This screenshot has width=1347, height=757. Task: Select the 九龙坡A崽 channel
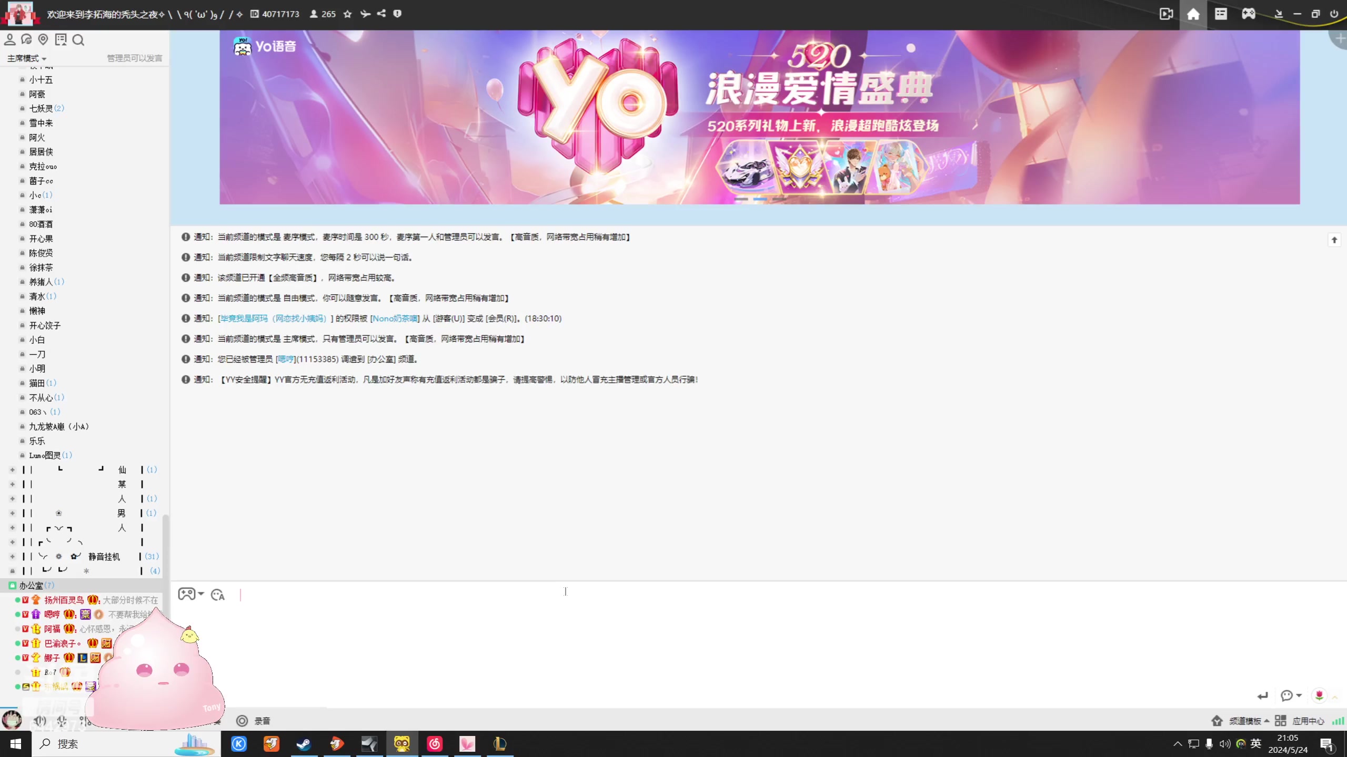tap(58, 426)
